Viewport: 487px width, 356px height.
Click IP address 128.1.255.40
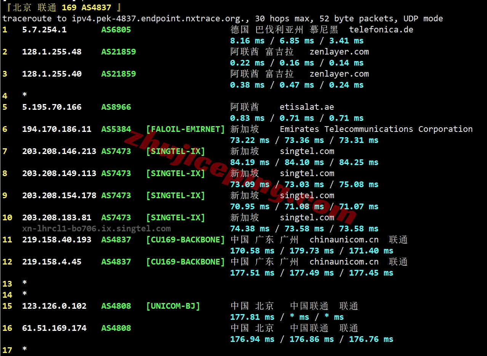(x=51, y=74)
